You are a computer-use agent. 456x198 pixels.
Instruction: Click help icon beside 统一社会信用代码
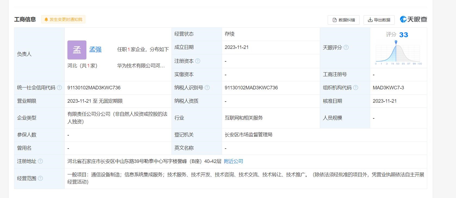tap(59, 88)
